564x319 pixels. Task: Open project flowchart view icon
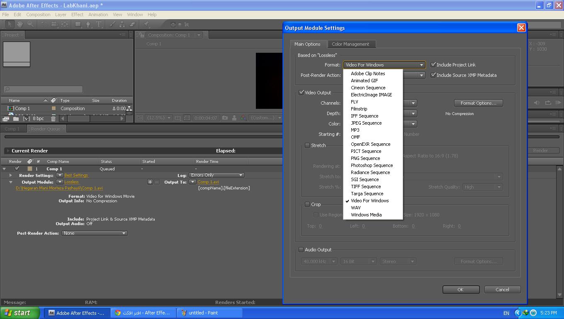[129, 108]
